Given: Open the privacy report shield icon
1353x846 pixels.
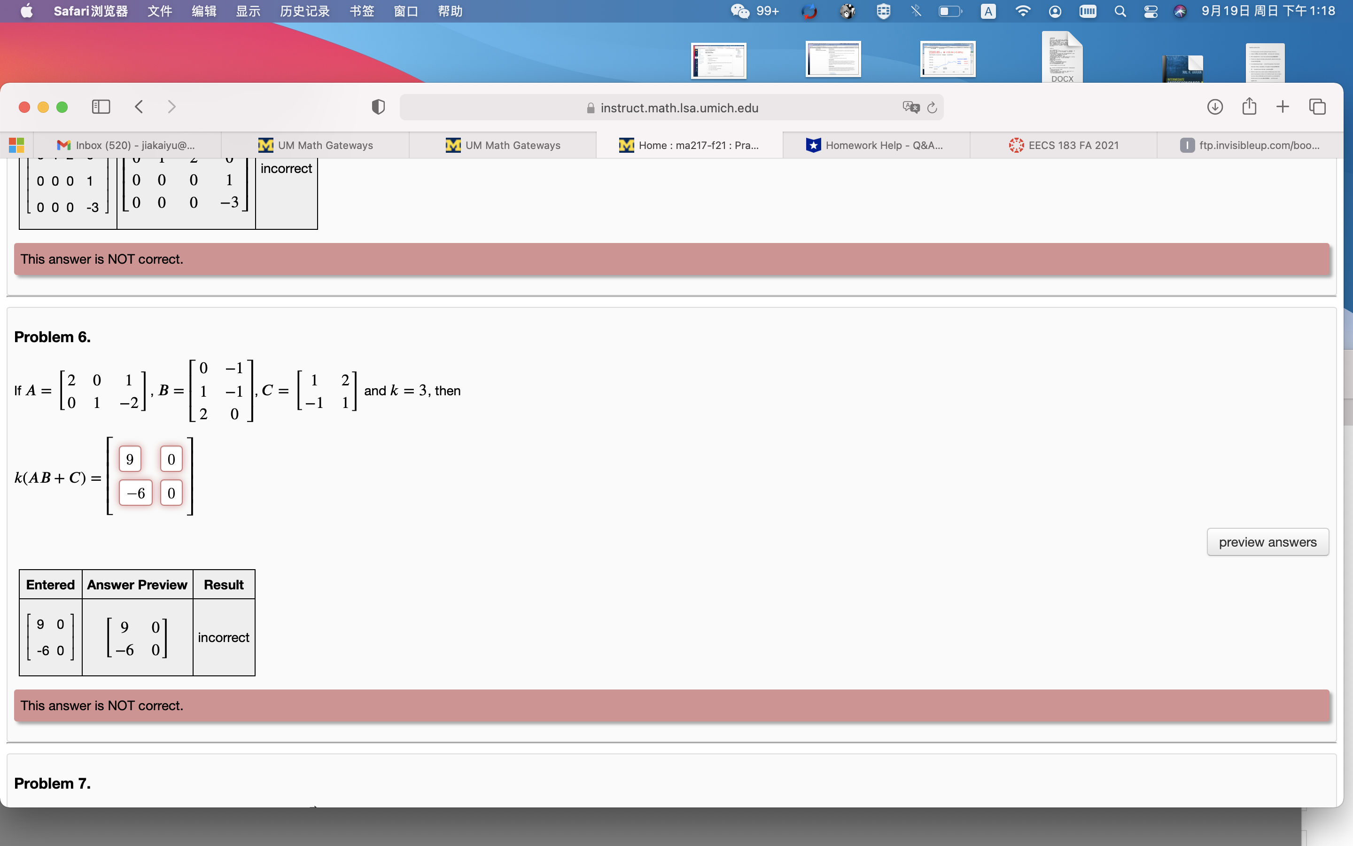Looking at the screenshot, I should [x=378, y=107].
